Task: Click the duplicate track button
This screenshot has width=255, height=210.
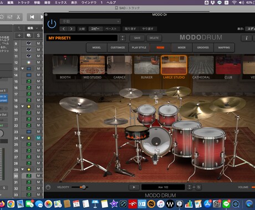Action: (x=29, y=35)
